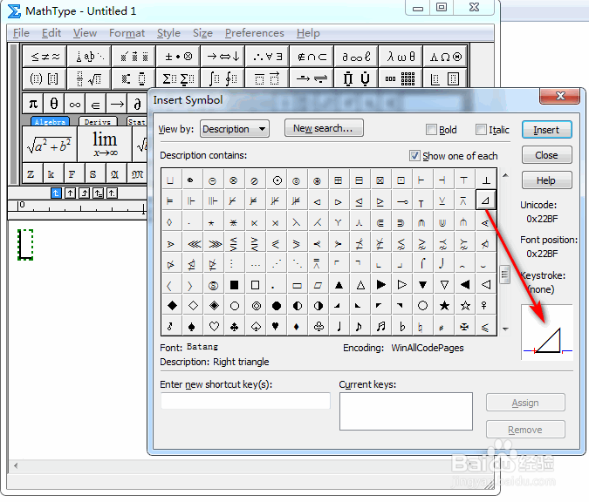The image size is (589, 502).
Task: Insert the right arrow from small bar
Action: point(117,104)
